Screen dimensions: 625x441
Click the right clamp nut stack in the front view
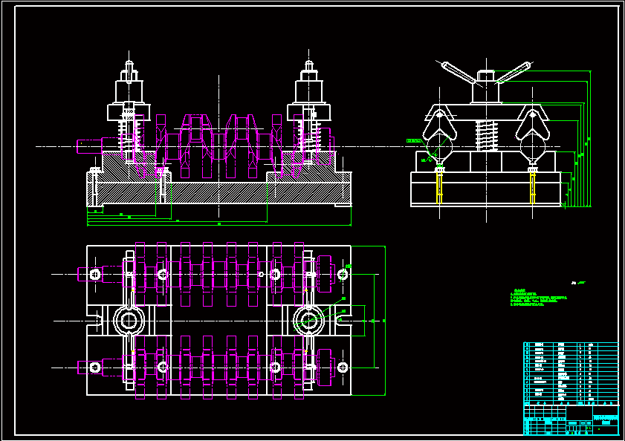[x=308, y=91]
